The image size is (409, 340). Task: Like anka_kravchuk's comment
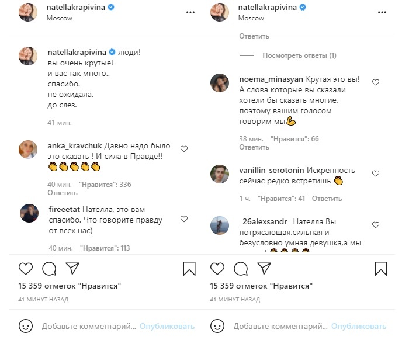184,149
